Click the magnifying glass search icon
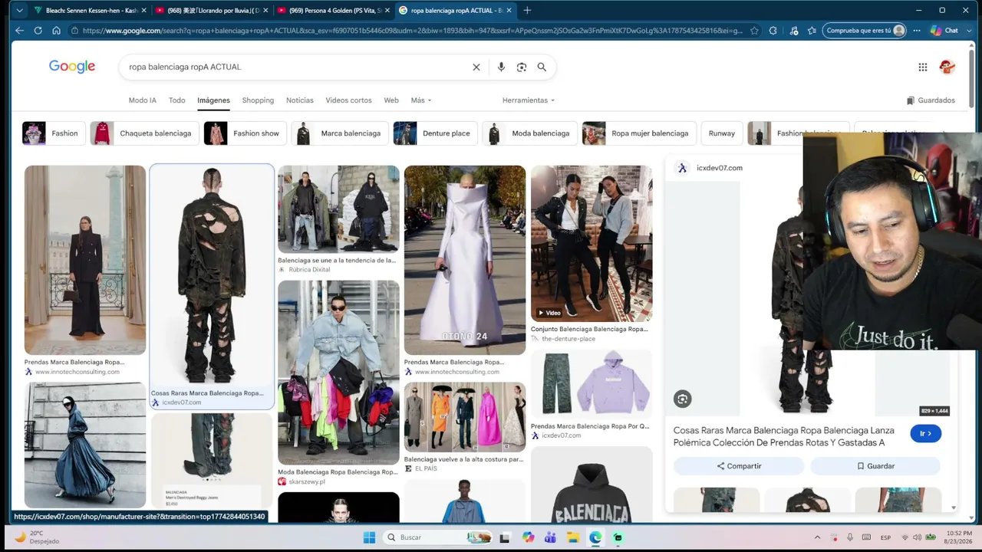Image resolution: width=982 pixels, height=552 pixels. [x=542, y=67]
